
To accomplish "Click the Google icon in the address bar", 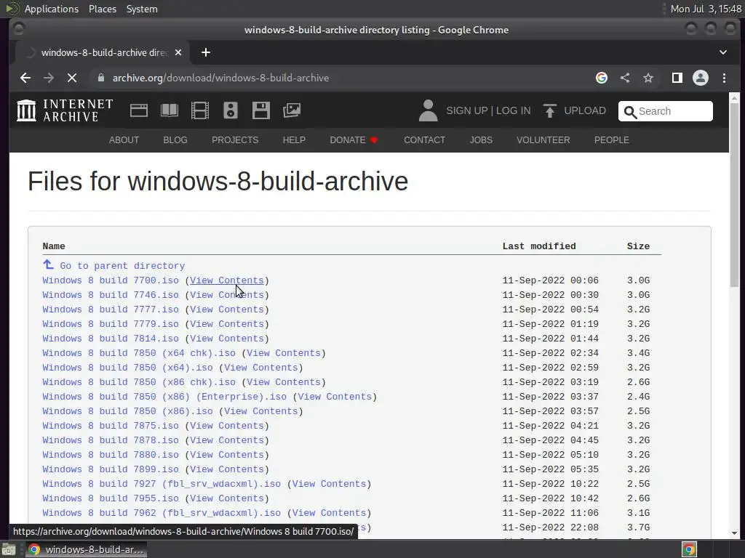I will [x=602, y=78].
